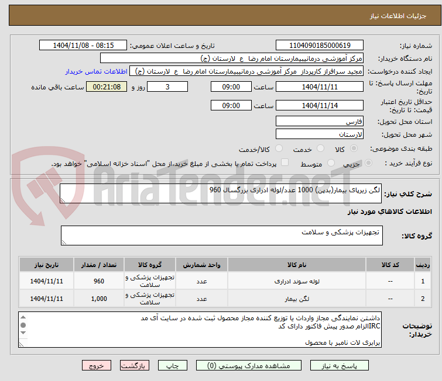This screenshot has height=381, width=442.
Task: Click the واحد شمارش column header
Action: click(x=201, y=265)
